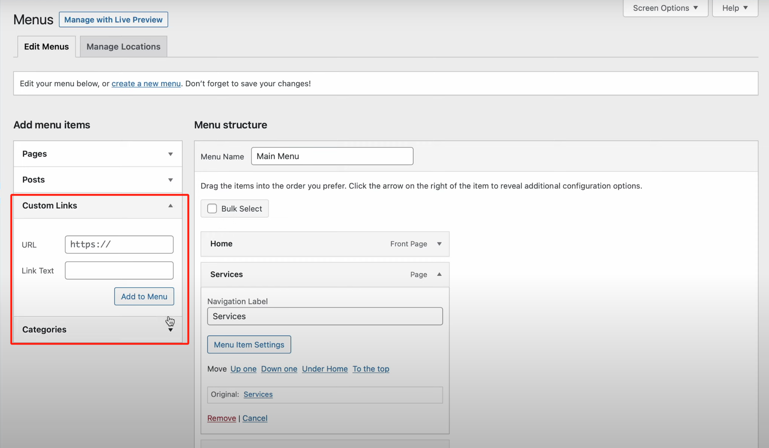769x448 pixels.
Task: Collapse the Custom Links panel arrow
Action: 170,206
